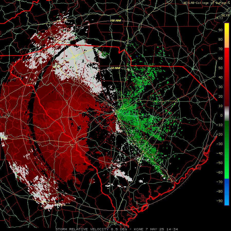Viewport: 231px width, 231px height.
Task: Click the "50 NMI" range ring label
Action: 116,68
